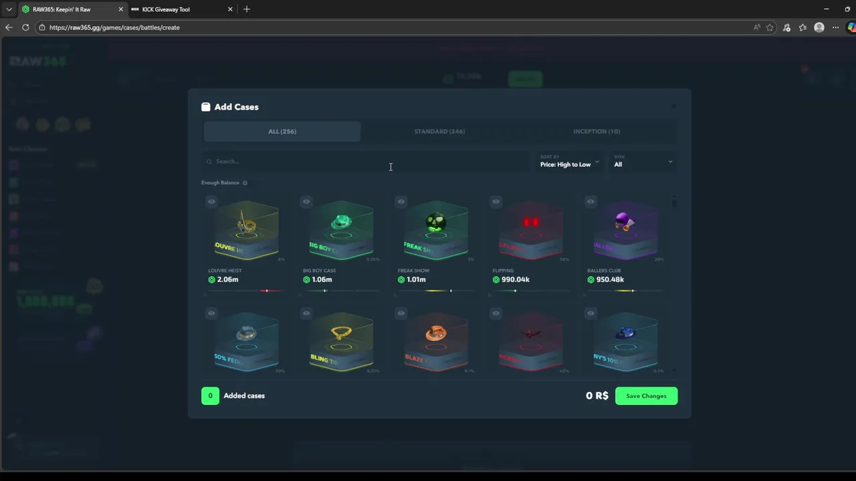Preview the Louvre Heist case contents
The height and width of the screenshot is (481, 856).
point(211,202)
